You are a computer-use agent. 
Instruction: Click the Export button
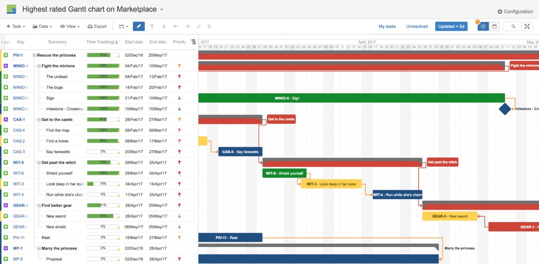coord(97,26)
